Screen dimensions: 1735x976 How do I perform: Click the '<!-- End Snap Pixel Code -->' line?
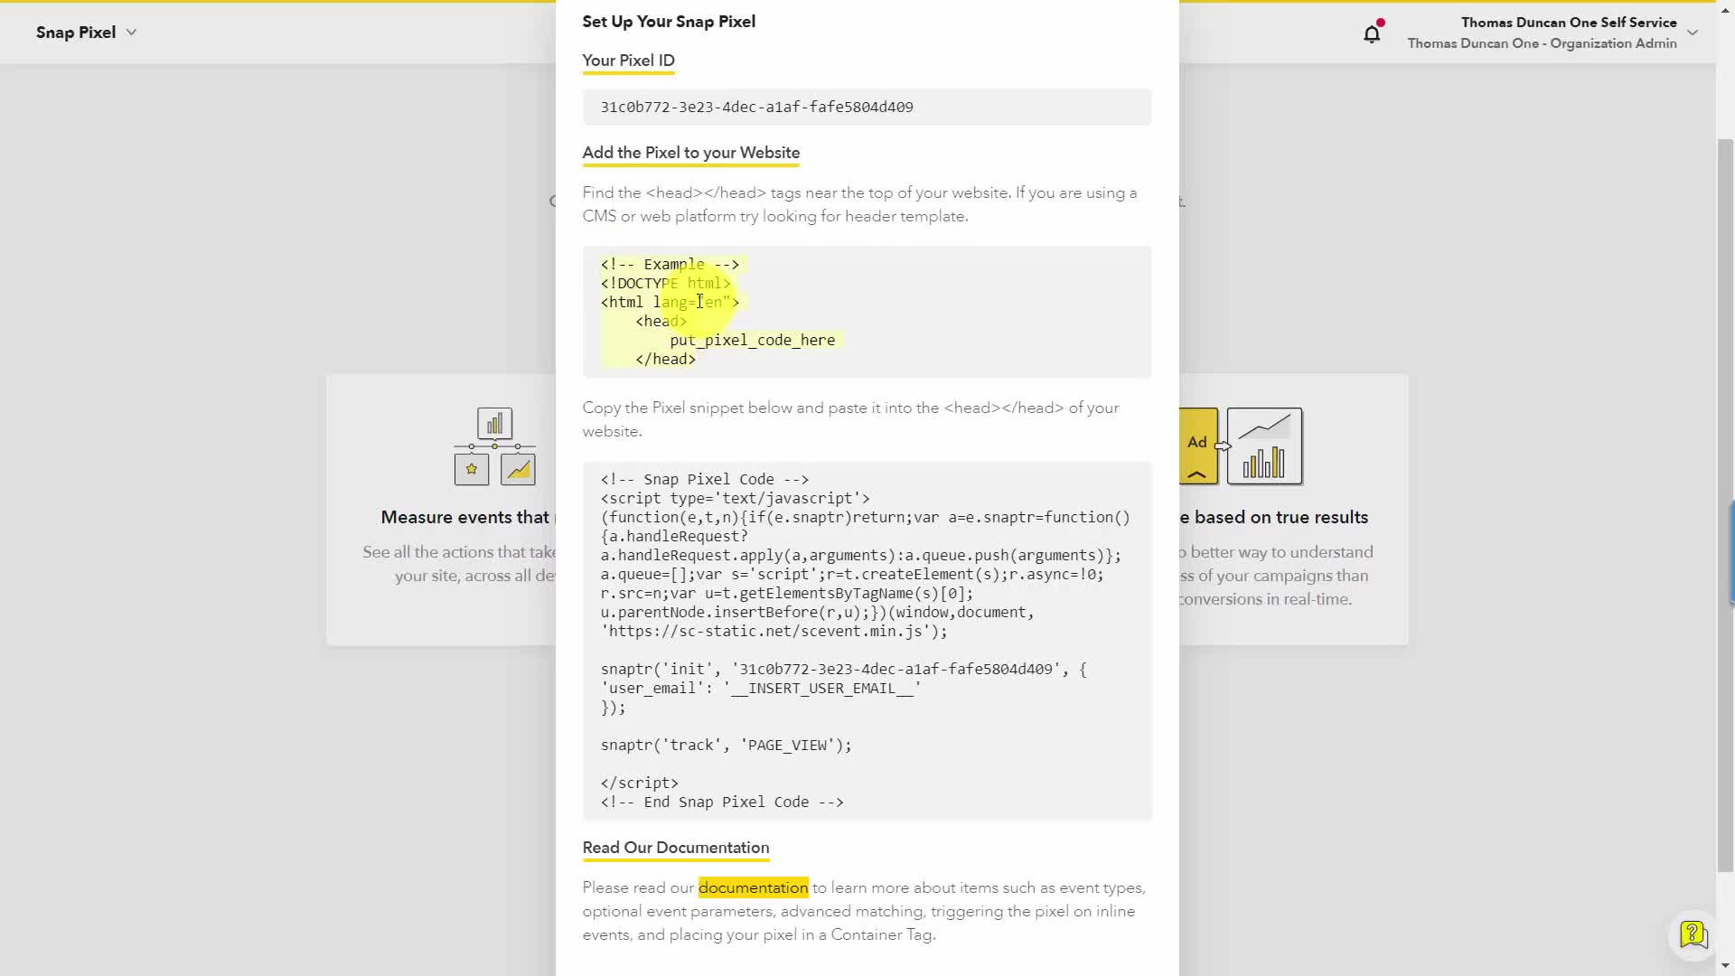(722, 802)
